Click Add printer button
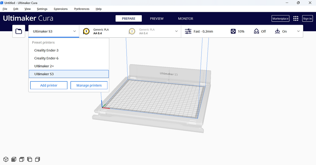The image size is (316, 165). click(x=49, y=85)
